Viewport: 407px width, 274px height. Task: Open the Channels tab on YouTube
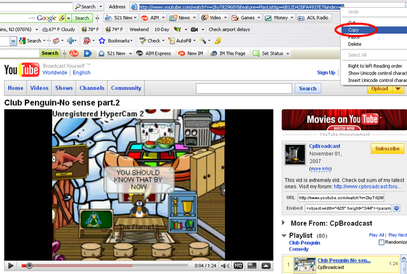tap(92, 88)
